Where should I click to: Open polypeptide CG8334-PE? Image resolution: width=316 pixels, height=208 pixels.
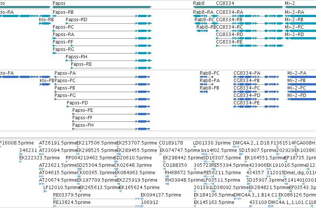tap(247, 103)
